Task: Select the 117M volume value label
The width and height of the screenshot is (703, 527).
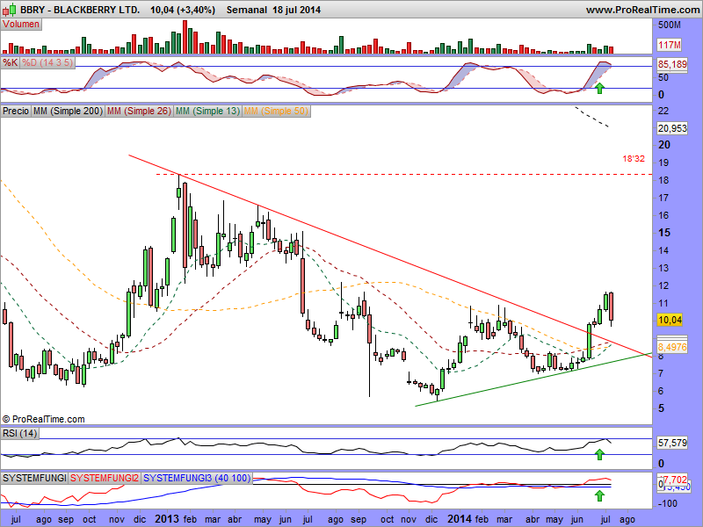Action: [x=670, y=45]
